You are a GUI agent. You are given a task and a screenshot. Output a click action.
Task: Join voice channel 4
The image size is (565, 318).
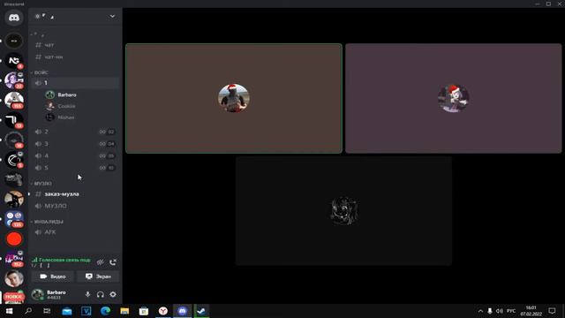pos(75,155)
